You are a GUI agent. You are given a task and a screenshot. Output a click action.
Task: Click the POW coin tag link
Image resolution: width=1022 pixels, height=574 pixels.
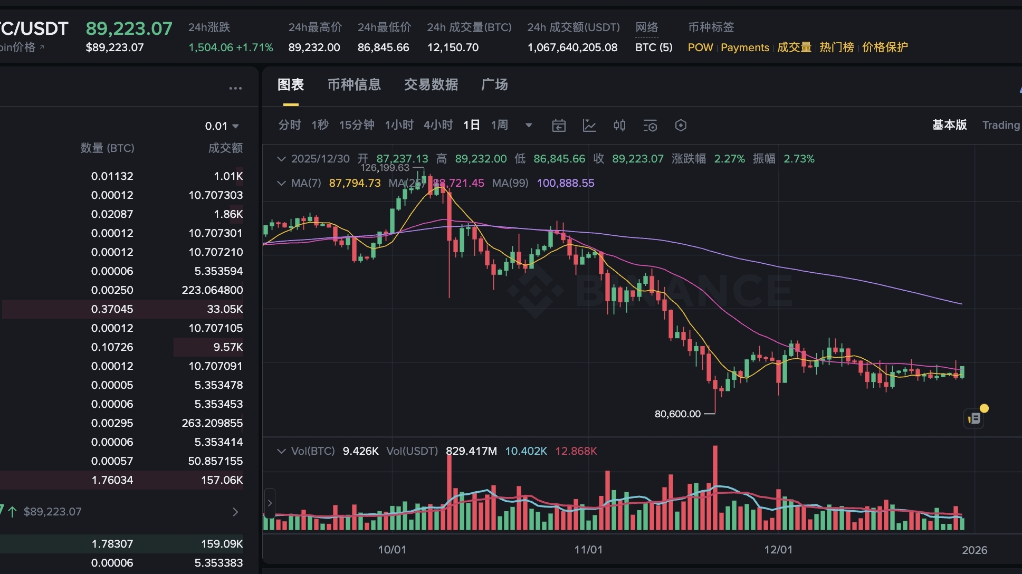(700, 47)
